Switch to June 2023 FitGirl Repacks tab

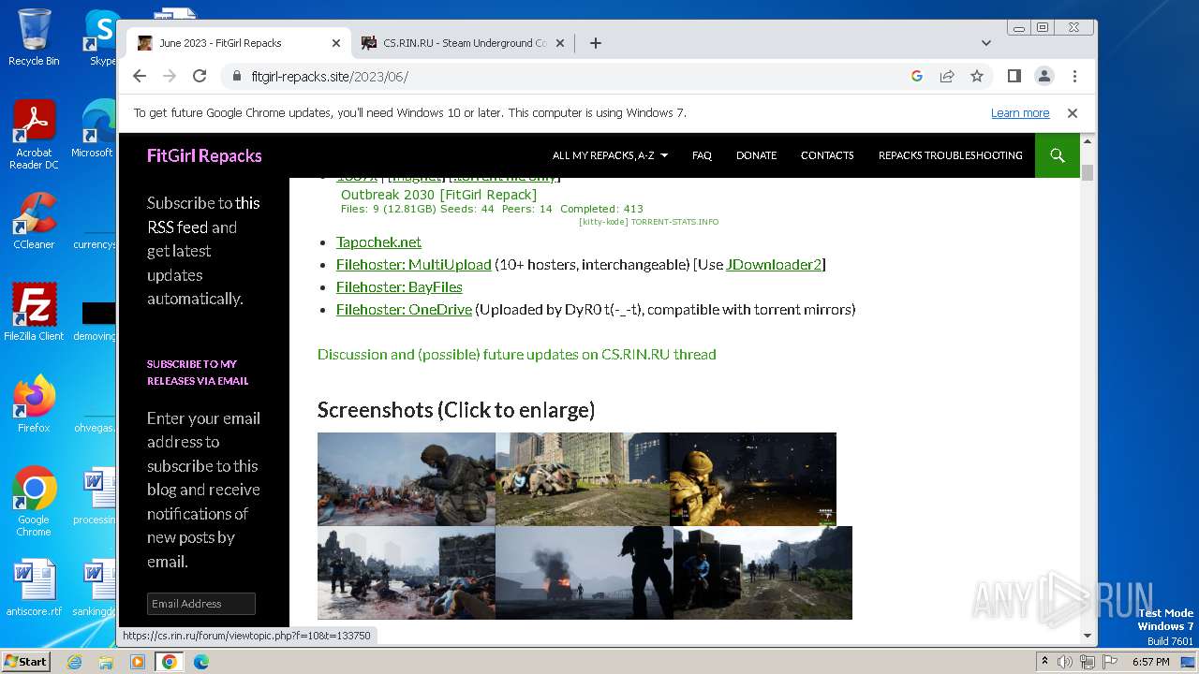coord(238,43)
